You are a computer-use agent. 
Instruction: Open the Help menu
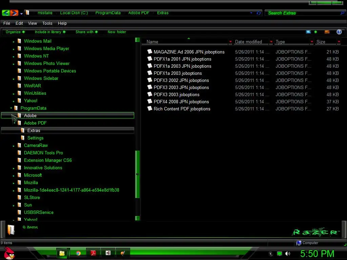click(x=62, y=23)
